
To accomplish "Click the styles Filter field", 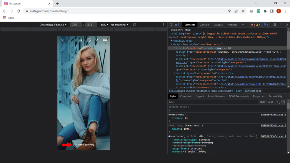I will point(213,102).
